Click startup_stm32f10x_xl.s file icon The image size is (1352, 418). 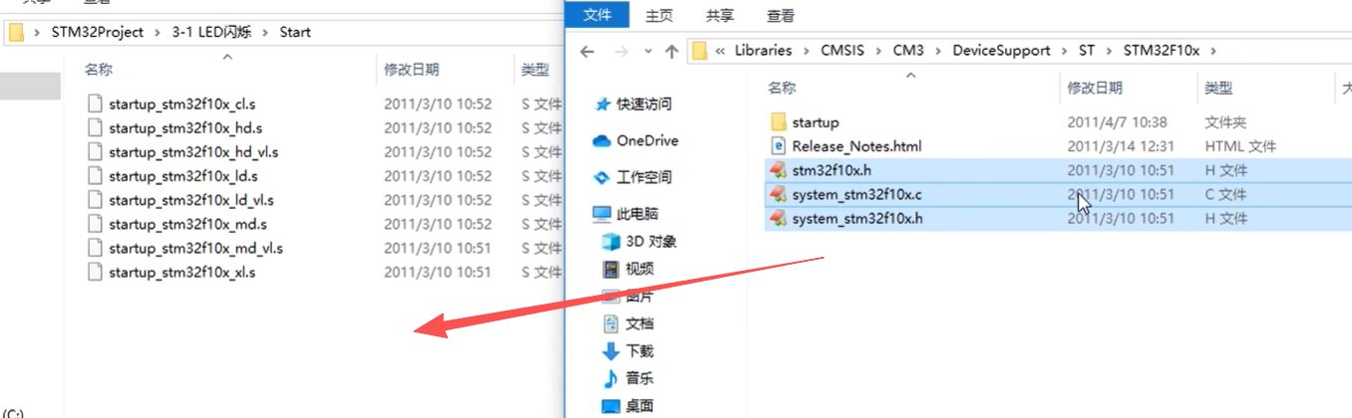pos(95,272)
